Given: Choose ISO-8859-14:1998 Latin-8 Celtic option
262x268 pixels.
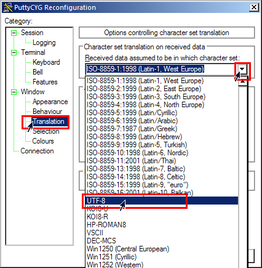Looking at the screenshot, I should pos(162,177).
